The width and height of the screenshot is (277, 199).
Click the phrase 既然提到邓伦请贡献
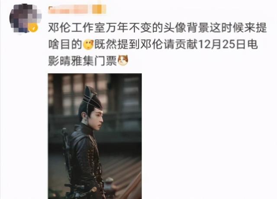click(x=146, y=44)
